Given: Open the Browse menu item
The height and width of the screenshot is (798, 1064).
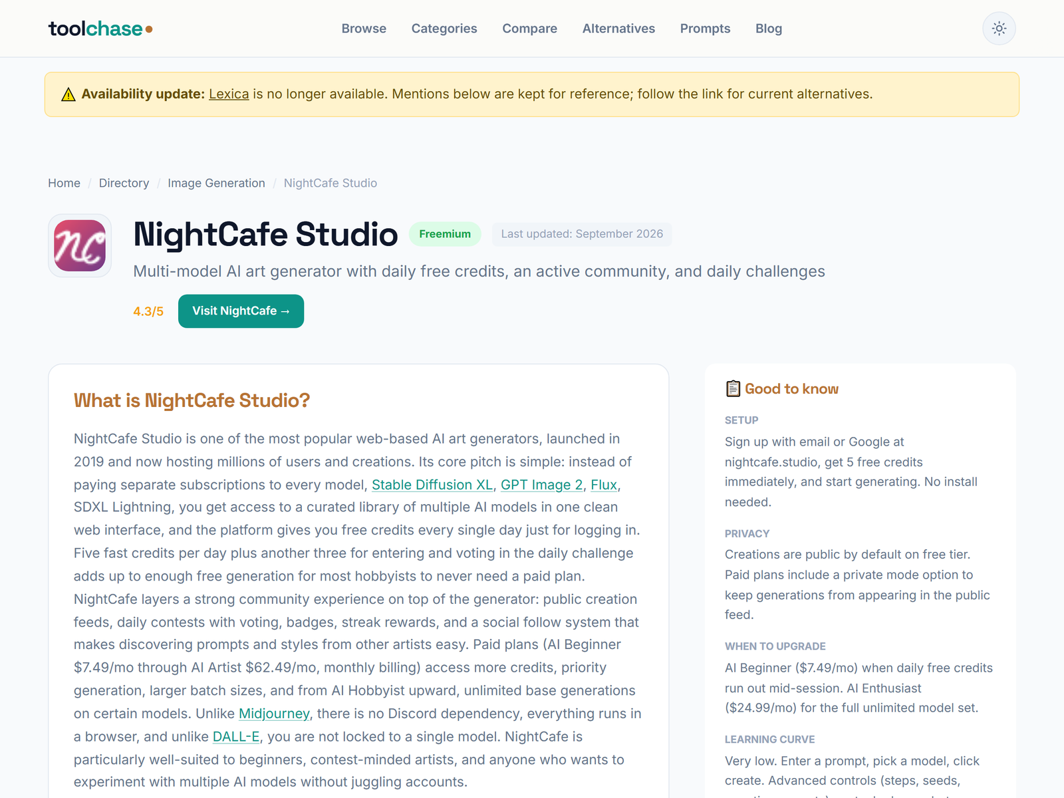Looking at the screenshot, I should [x=364, y=29].
